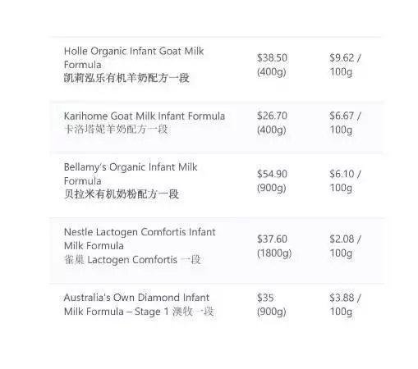Select Karihome Goat Milk Infant Formula name

coord(145,116)
